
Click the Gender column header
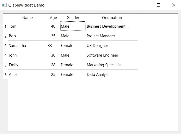point(73,18)
